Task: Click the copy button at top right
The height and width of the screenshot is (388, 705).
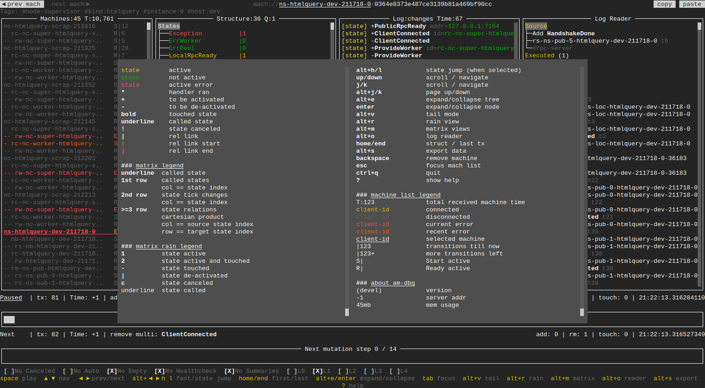Action: 665,4
